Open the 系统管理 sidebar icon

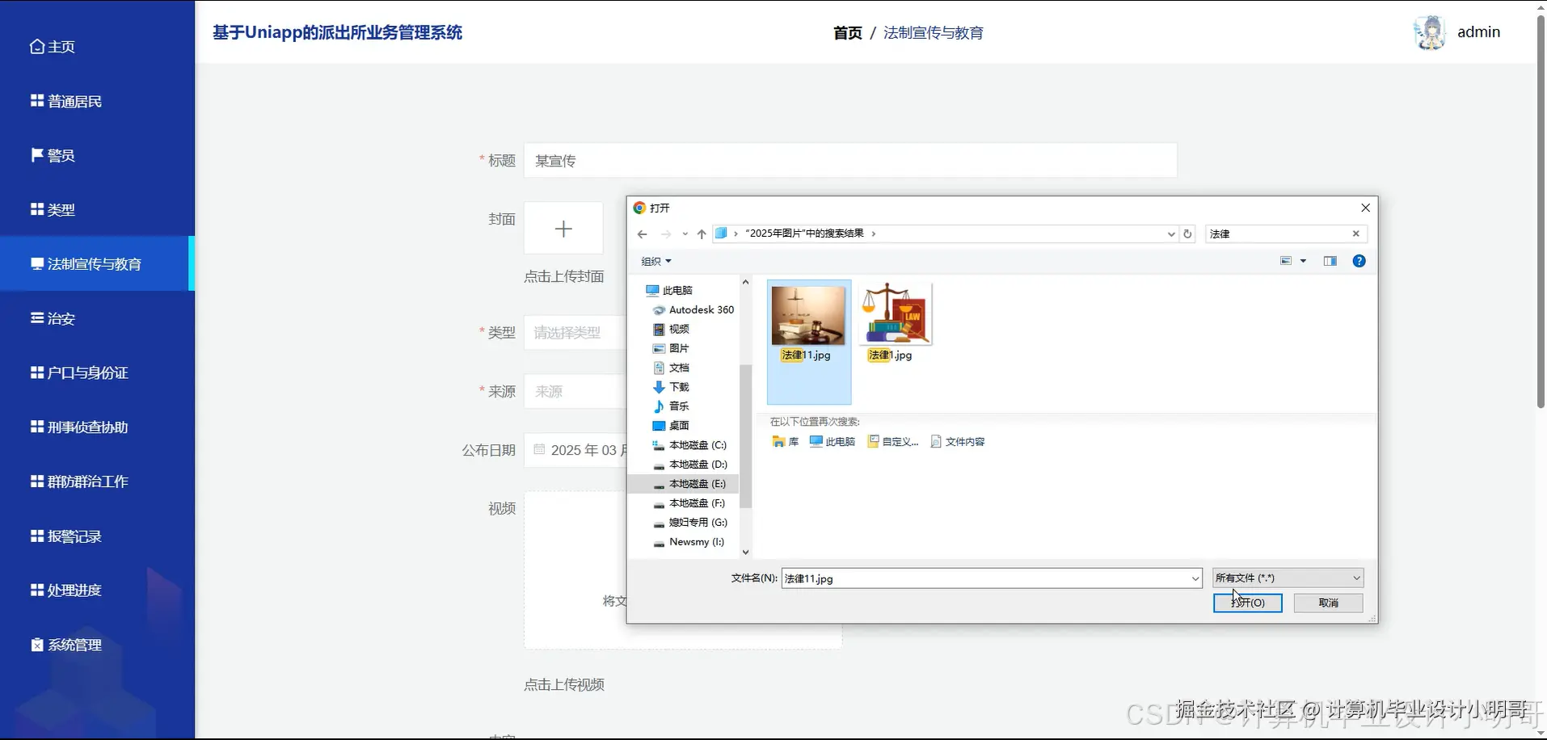click(x=36, y=645)
